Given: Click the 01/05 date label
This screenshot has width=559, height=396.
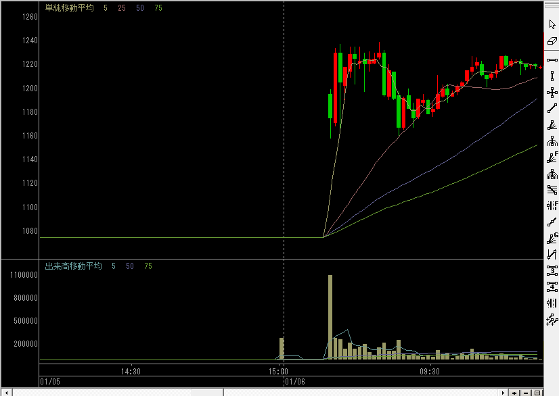Looking at the screenshot, I should [50, 382].
